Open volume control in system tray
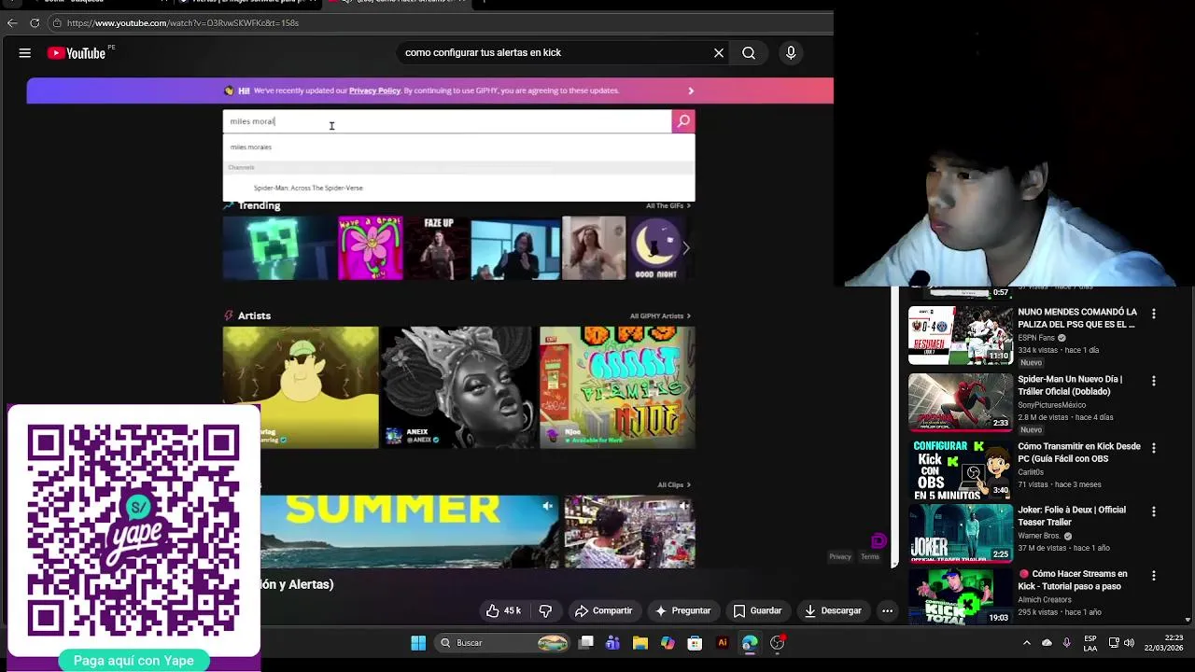 coord(1130,643)
